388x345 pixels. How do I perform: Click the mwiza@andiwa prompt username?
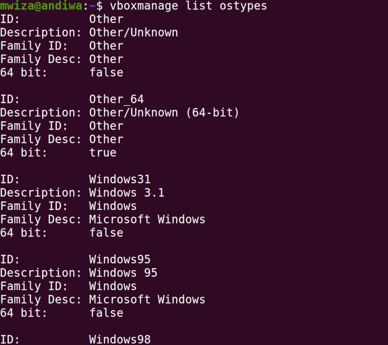(x=41, y=6)
